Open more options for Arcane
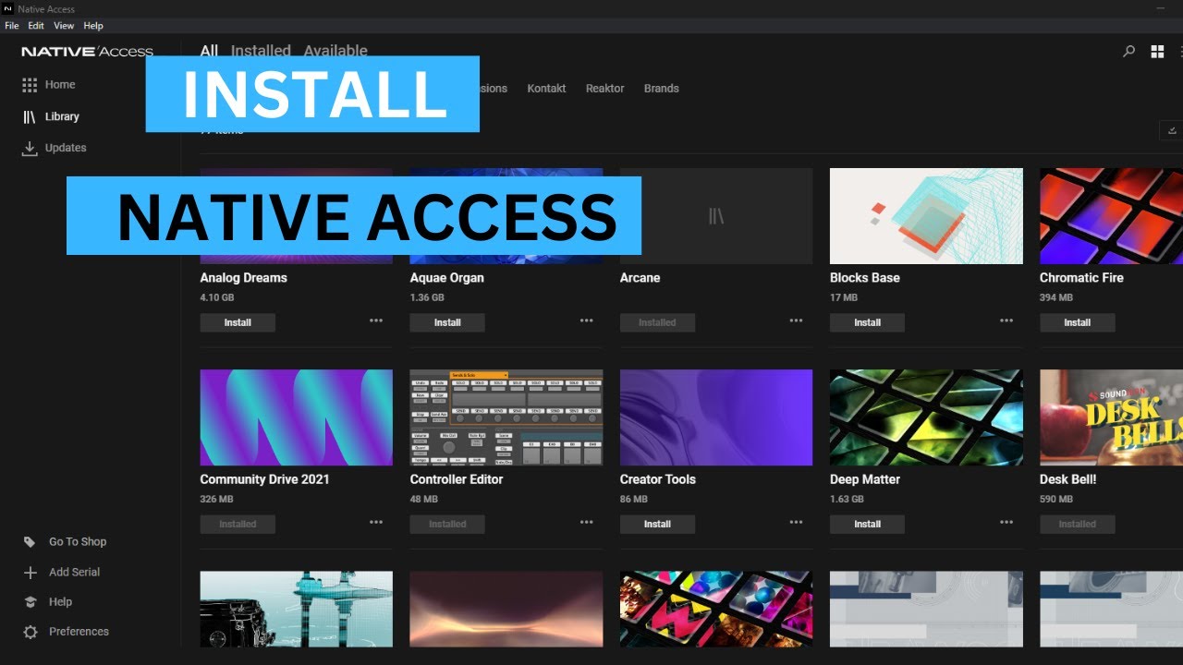The image size is (1183, 665). (796, 321)
